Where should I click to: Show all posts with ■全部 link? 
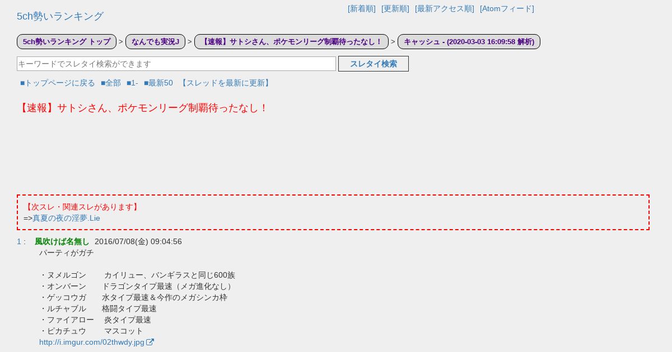pos(111,83)
